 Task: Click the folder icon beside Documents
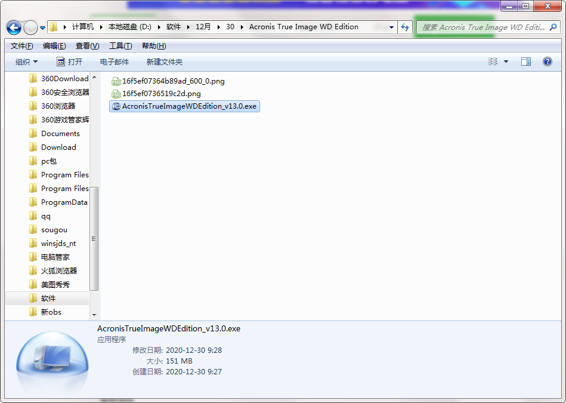point(33,133)
